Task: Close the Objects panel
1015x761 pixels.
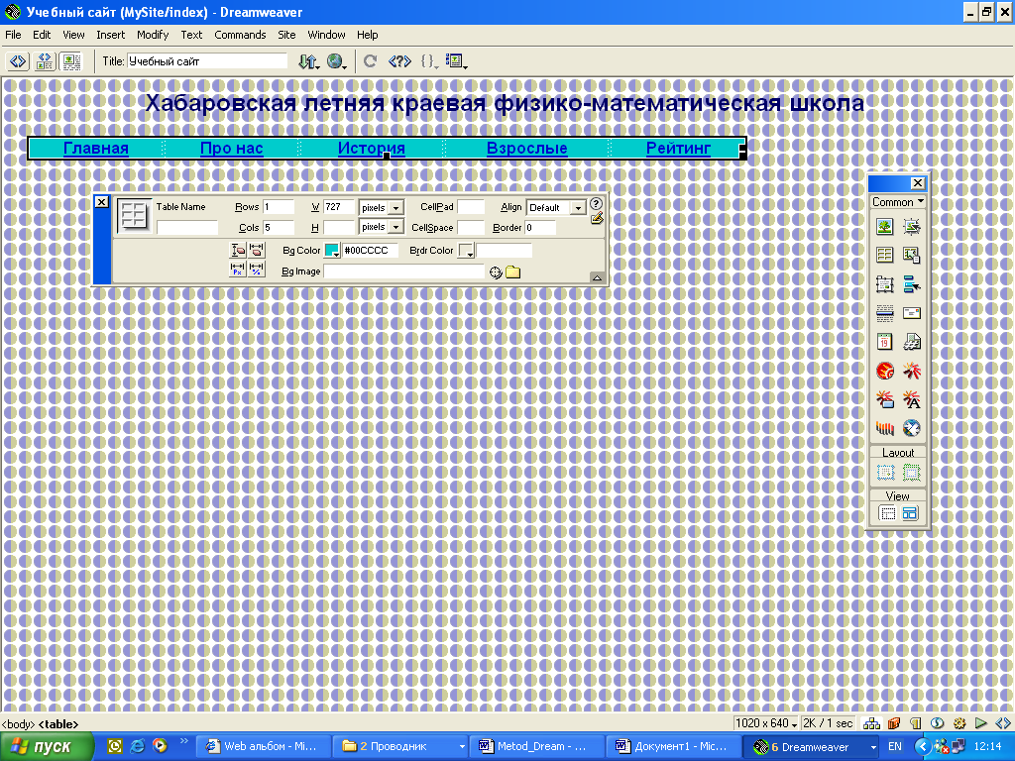Action: pyautogui.click(x=917, y=183)
